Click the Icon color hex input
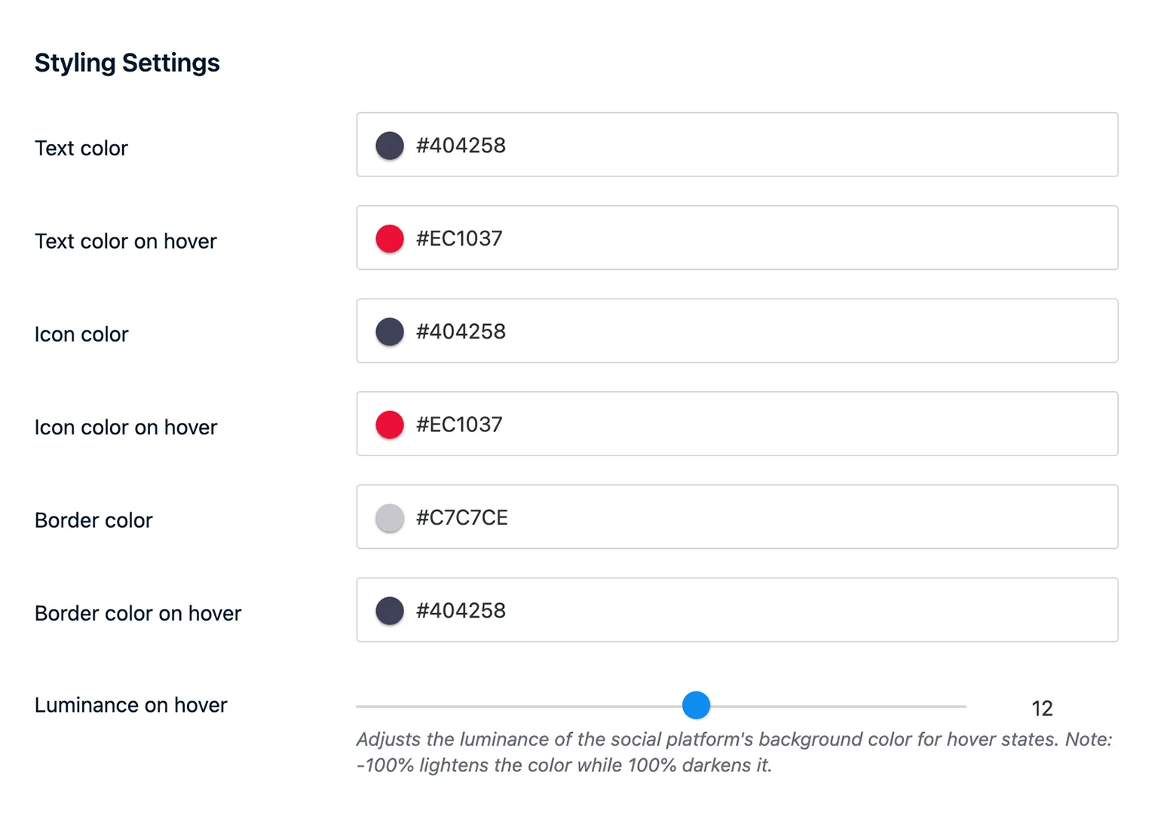 pyautogui.click(x=679, y=331)
